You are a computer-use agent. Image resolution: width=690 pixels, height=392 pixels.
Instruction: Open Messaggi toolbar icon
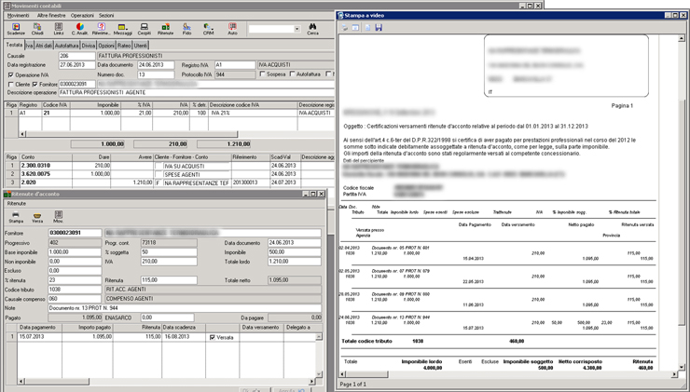(x=122, y=29)
